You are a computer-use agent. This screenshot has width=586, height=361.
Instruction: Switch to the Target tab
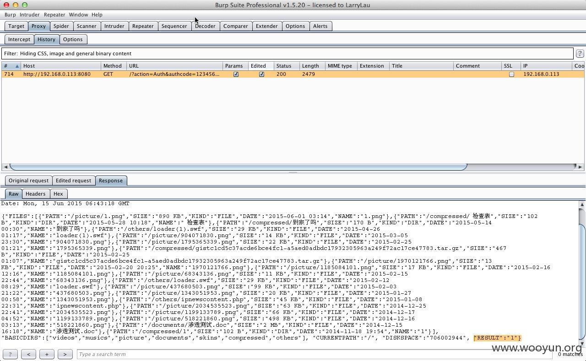pyautogui.click(x=16, y=26)
